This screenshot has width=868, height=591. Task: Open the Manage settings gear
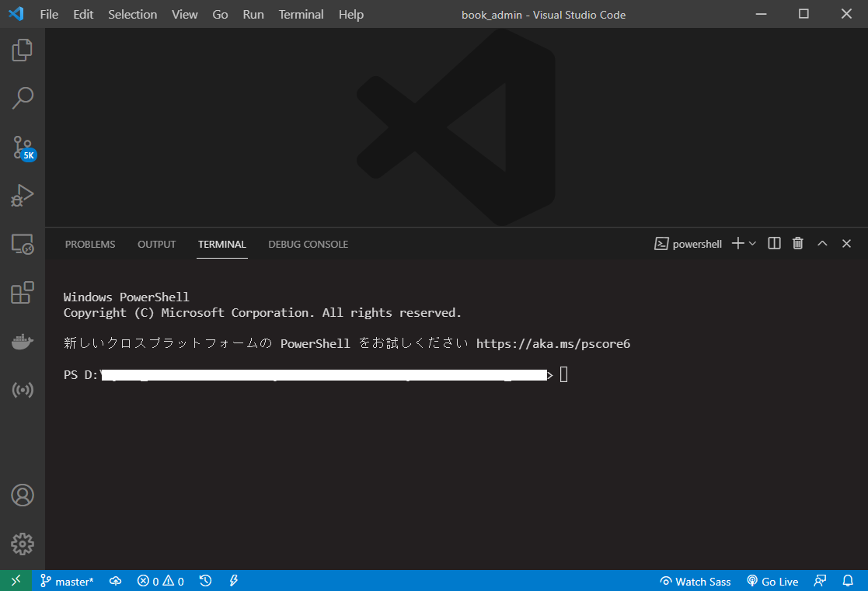(x=22, y=544)
